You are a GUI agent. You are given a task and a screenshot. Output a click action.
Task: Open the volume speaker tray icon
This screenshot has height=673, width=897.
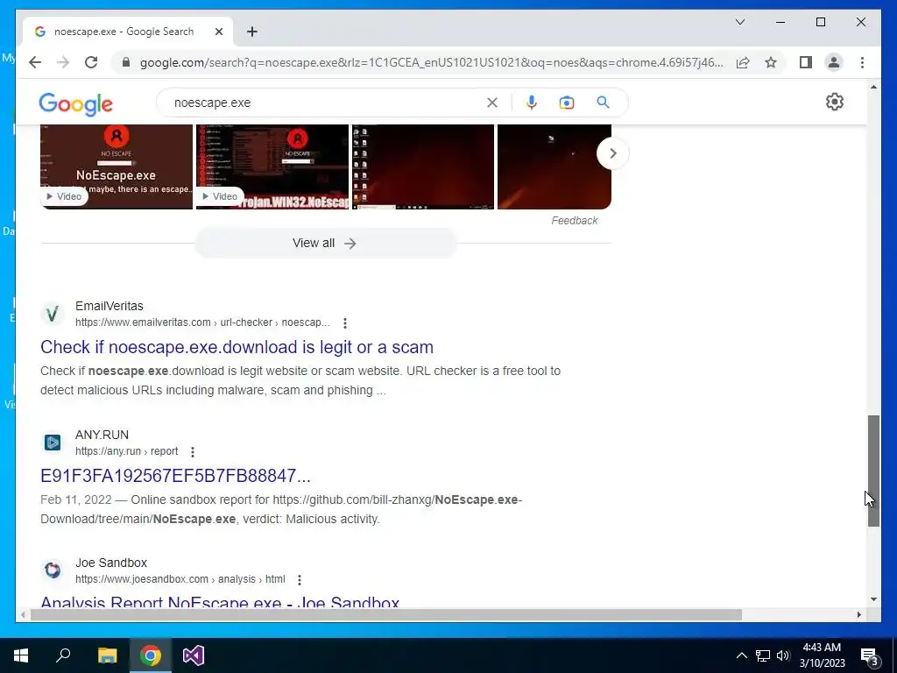click(783, 655)
